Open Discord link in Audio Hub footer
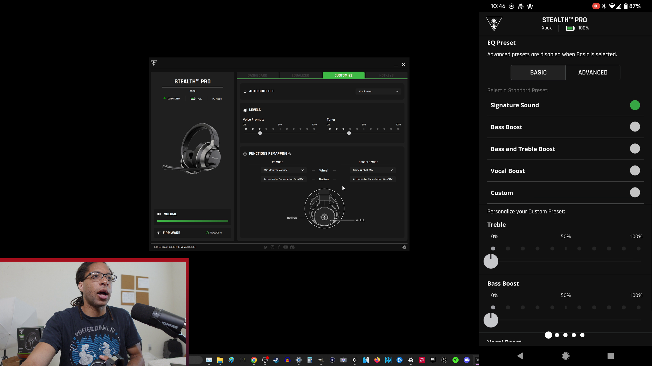 click(292, 247)
